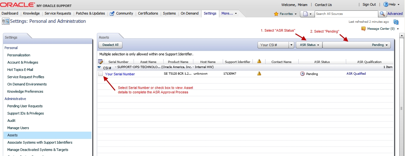
Task: Select Assets in the settings sidebar
Action: [x=47, y=135]
